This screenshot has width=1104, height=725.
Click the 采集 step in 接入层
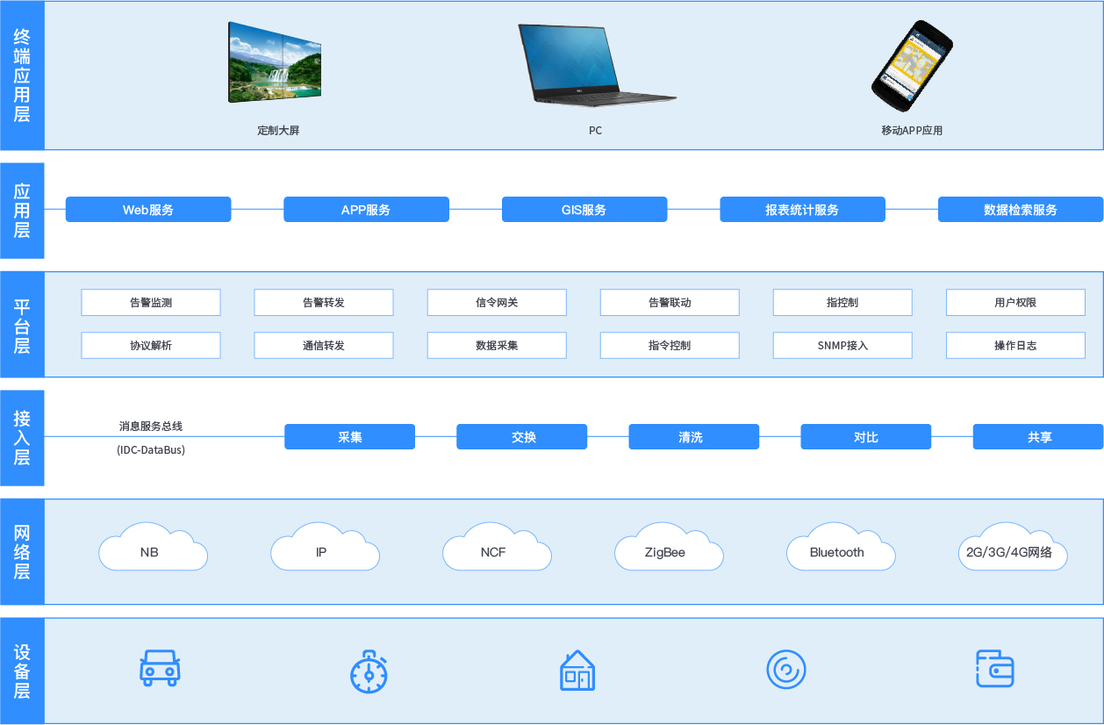(349, 436)
